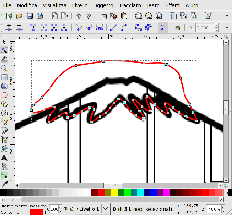The width and height of the screenshot is (232, 215).
Task: Make selected nodes cusp (corner)
Action: point(79,27)
